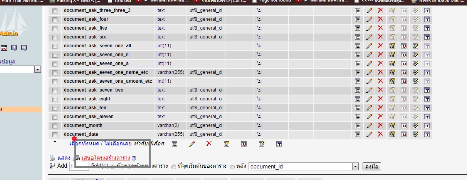This screenshot has height=180, width=467.
Task: Click into the Add field(s) number input
Action: [x=79, y=167]
